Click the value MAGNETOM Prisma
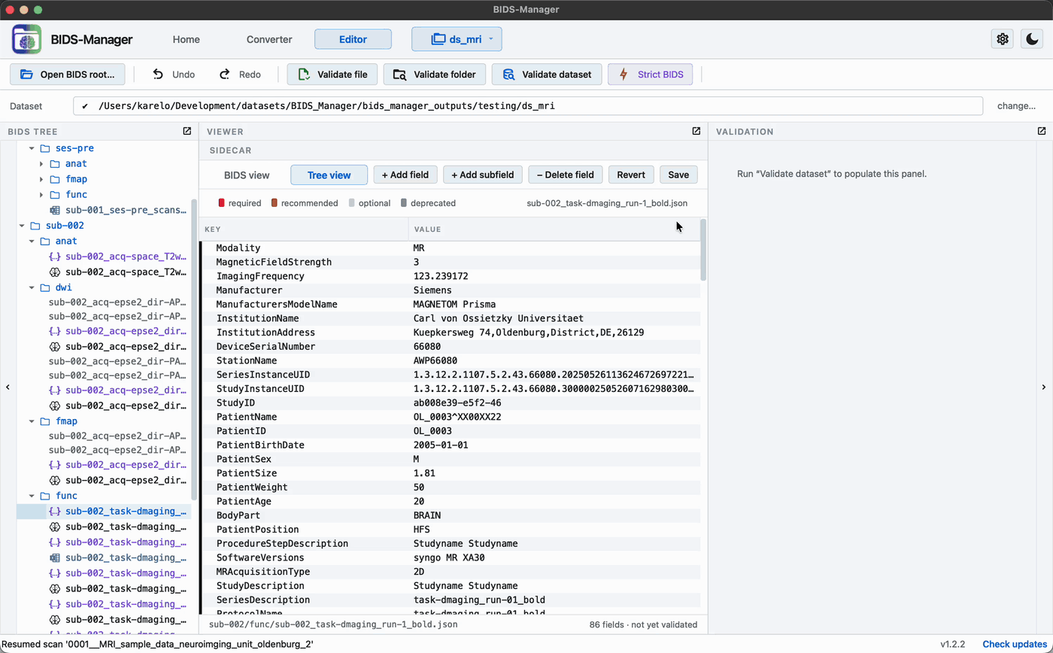 454,304
